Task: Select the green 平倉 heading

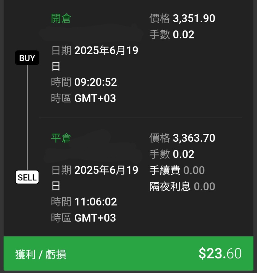Action: pos(61,138)
